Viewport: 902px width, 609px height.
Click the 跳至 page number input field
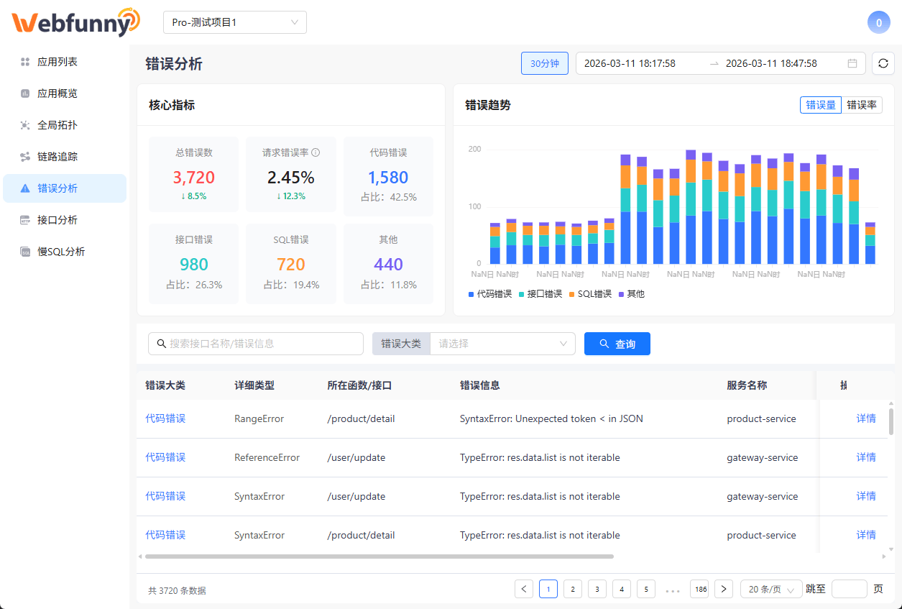(x=849, y=588)
